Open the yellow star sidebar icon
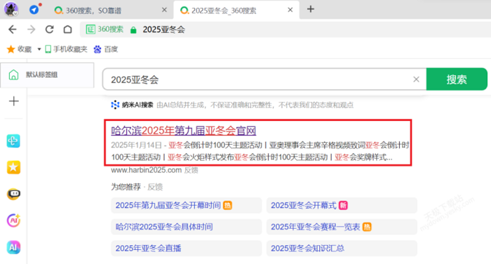This screenshot has height=264, width=491. pos(13,167)
